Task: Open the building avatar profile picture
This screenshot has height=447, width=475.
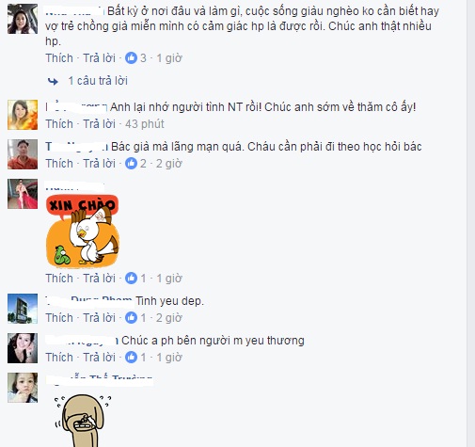Action: (23, 309)
